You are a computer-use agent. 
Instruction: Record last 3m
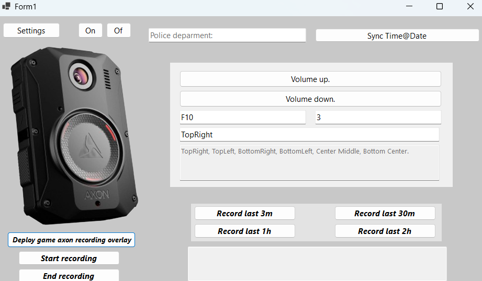[x=245, y=213]
